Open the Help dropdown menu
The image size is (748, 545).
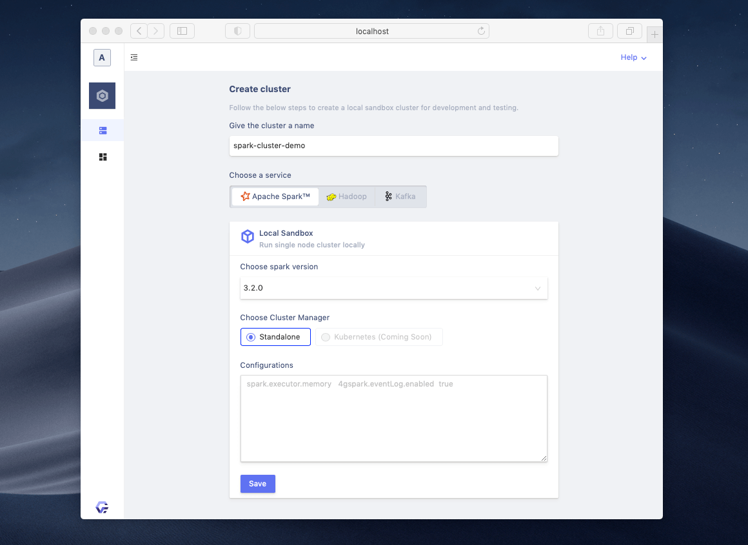(x=633, y=57)
